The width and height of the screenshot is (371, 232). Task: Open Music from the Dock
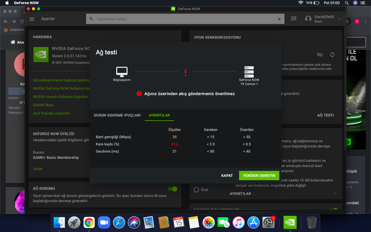click(239, 222)
